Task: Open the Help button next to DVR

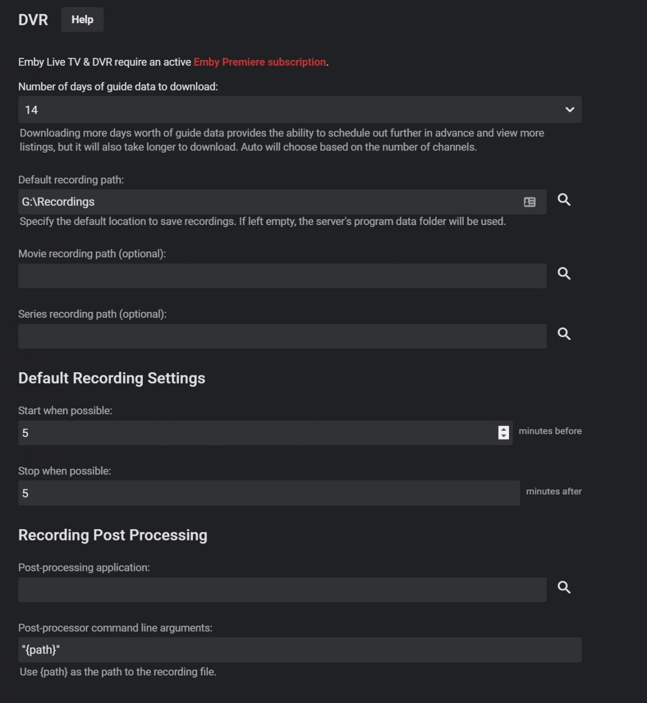Action: click(x=82, y=19)
